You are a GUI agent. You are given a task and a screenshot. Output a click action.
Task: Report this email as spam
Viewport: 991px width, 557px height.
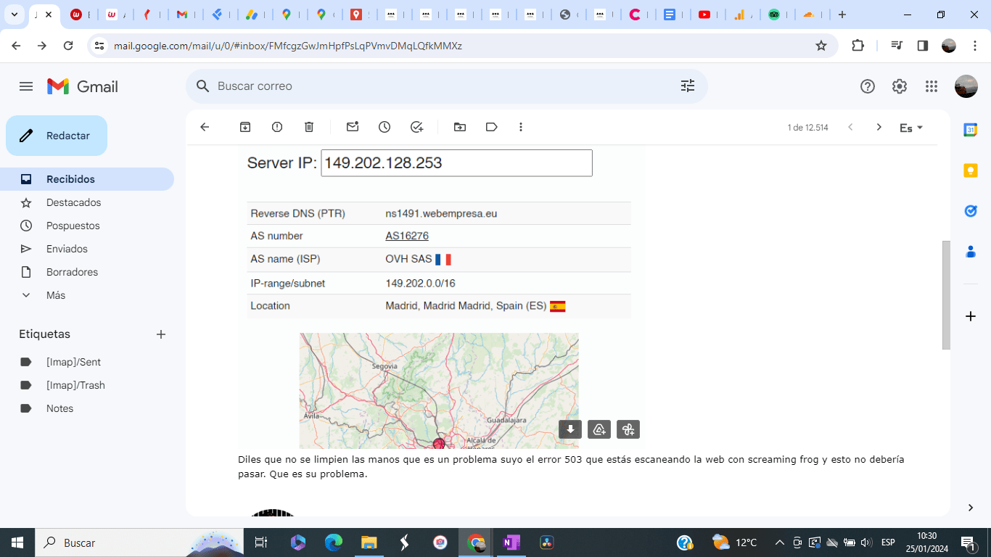(277, 127)
